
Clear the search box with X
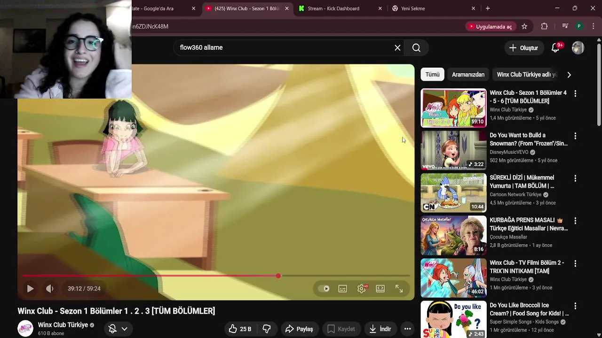(397, 47)
